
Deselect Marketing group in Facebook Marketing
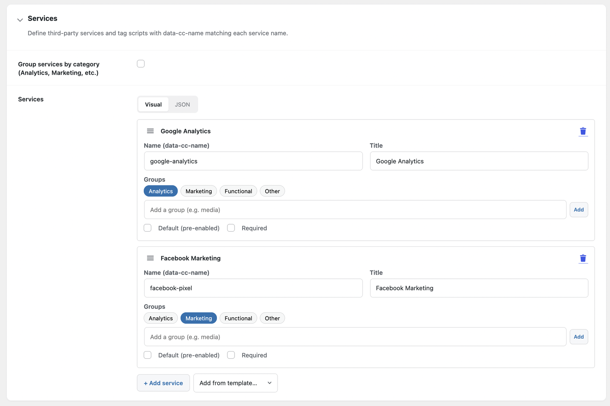coord(199,318)
